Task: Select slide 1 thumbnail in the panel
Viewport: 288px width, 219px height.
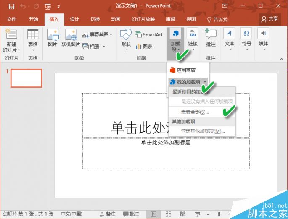Action: (x=26, y=78)
